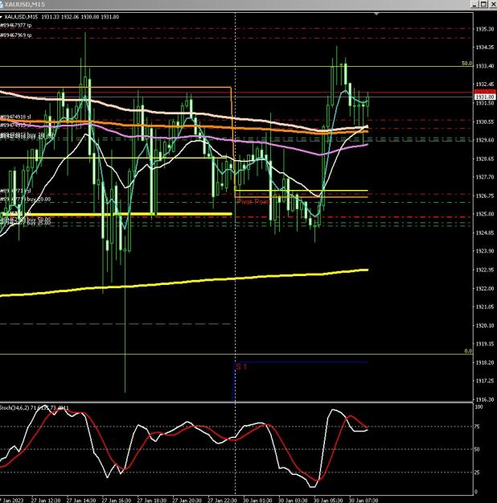Click 1918.20 on the price axis

(484, 362)
